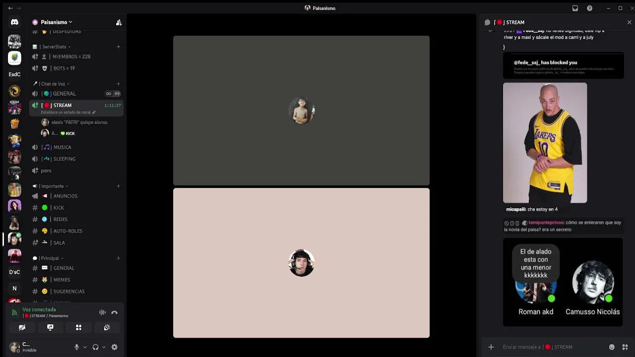Create a channel in the Principal category
Viewport: 635px width, 357px height.
tap(118, 258)
